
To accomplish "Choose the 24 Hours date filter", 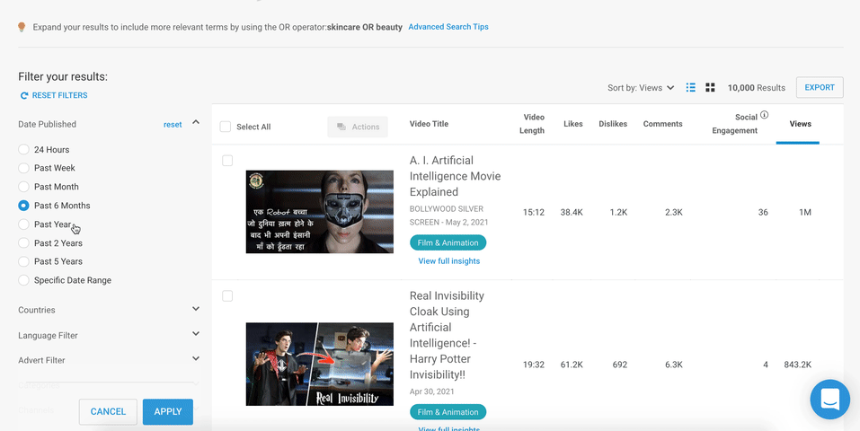I will point(24,150).
